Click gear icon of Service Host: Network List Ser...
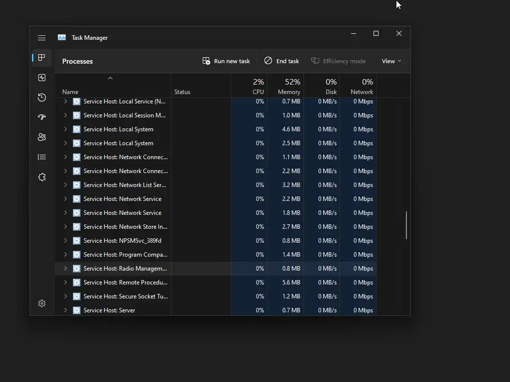510x382 pixels. (x=76, y=185)
